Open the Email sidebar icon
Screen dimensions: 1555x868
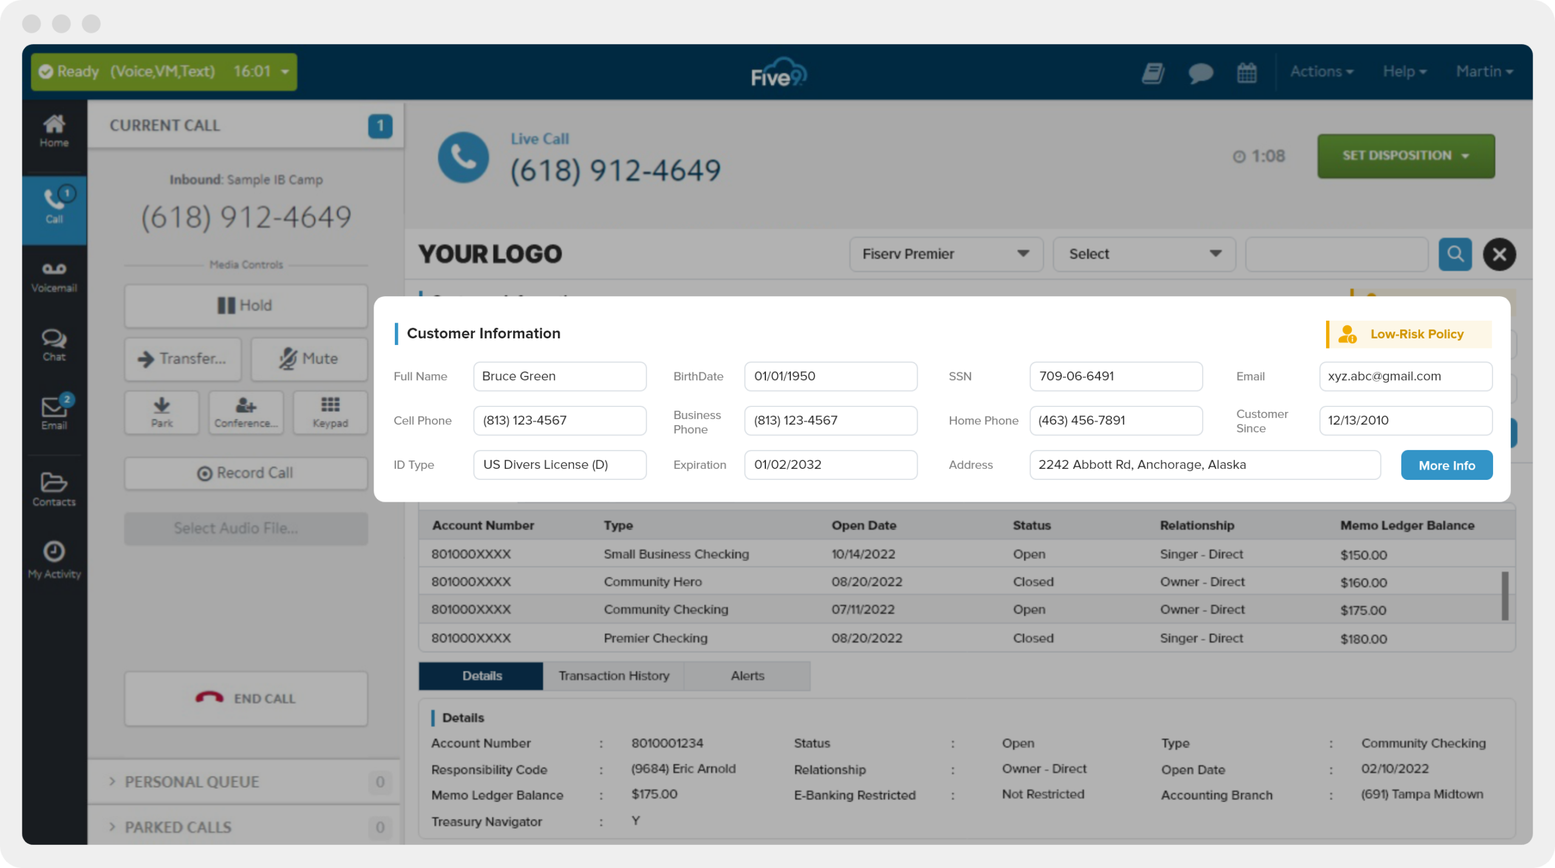click(x=54, y=412)
